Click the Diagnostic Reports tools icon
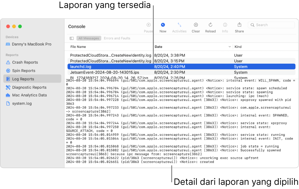The height and width of the screenshot is (189, 299). pos(8,87)
